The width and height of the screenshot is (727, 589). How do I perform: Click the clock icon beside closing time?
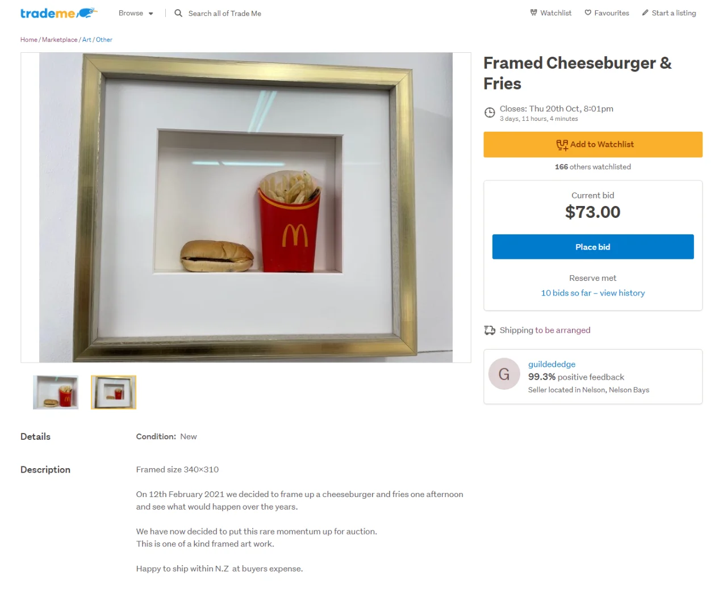coord(490,112)
